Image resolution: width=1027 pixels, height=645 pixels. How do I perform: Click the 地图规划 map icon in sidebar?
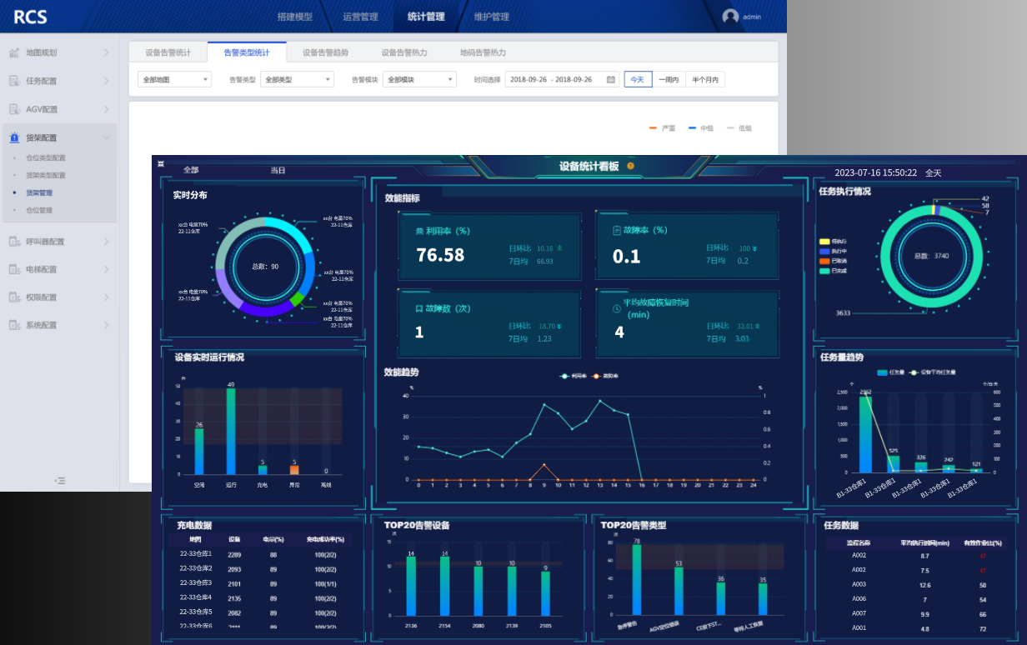pyautogui.click(x=14, y=52)
